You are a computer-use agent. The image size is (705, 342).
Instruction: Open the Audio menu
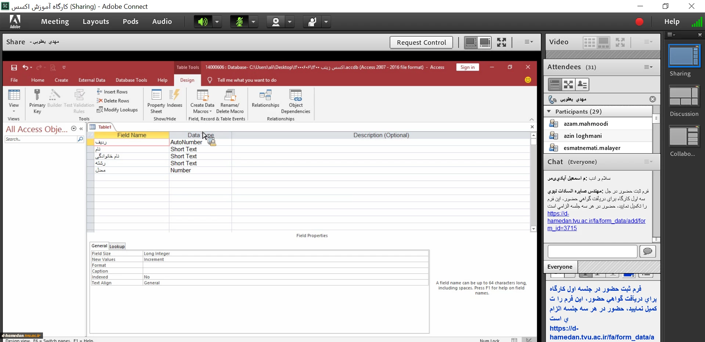162,21
